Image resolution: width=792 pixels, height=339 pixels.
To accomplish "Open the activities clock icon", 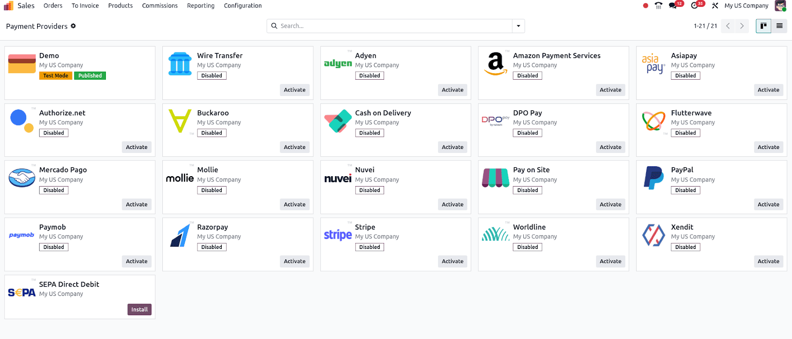I will (695, 6).
